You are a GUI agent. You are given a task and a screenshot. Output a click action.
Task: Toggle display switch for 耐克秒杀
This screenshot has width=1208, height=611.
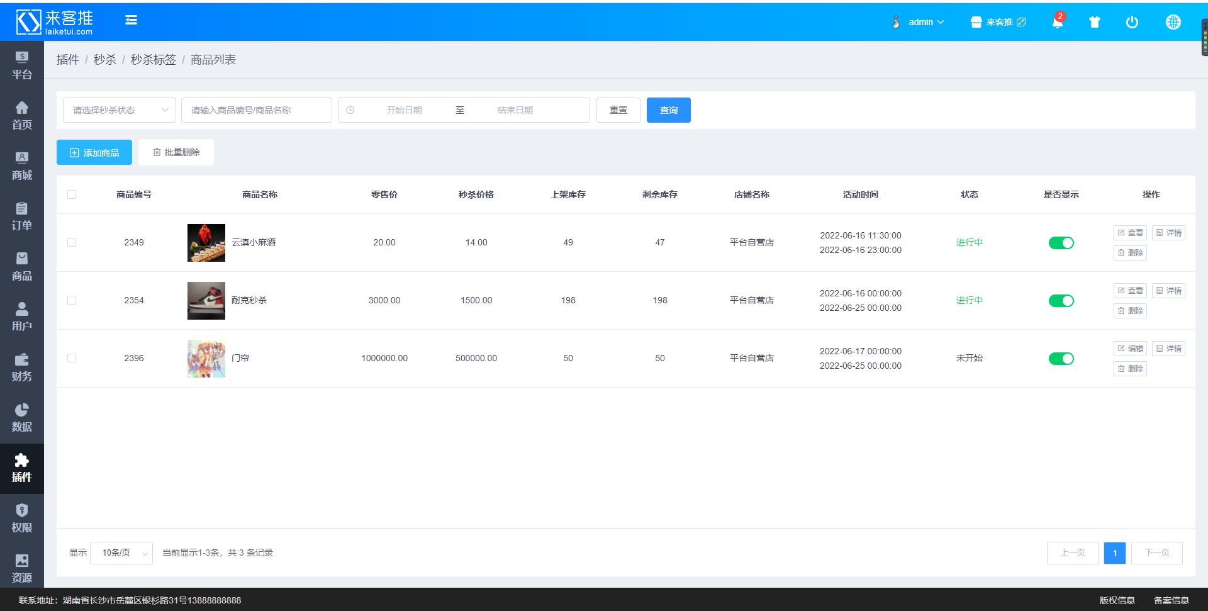[1061, 301]
